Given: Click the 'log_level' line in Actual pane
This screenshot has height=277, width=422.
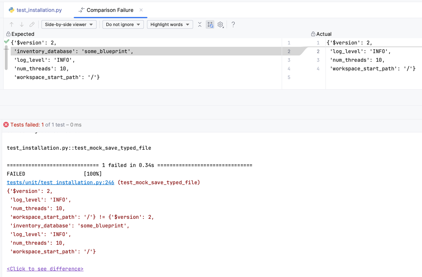Looking at the screenshot, I should pyautogui.click(x=360, y=51).
